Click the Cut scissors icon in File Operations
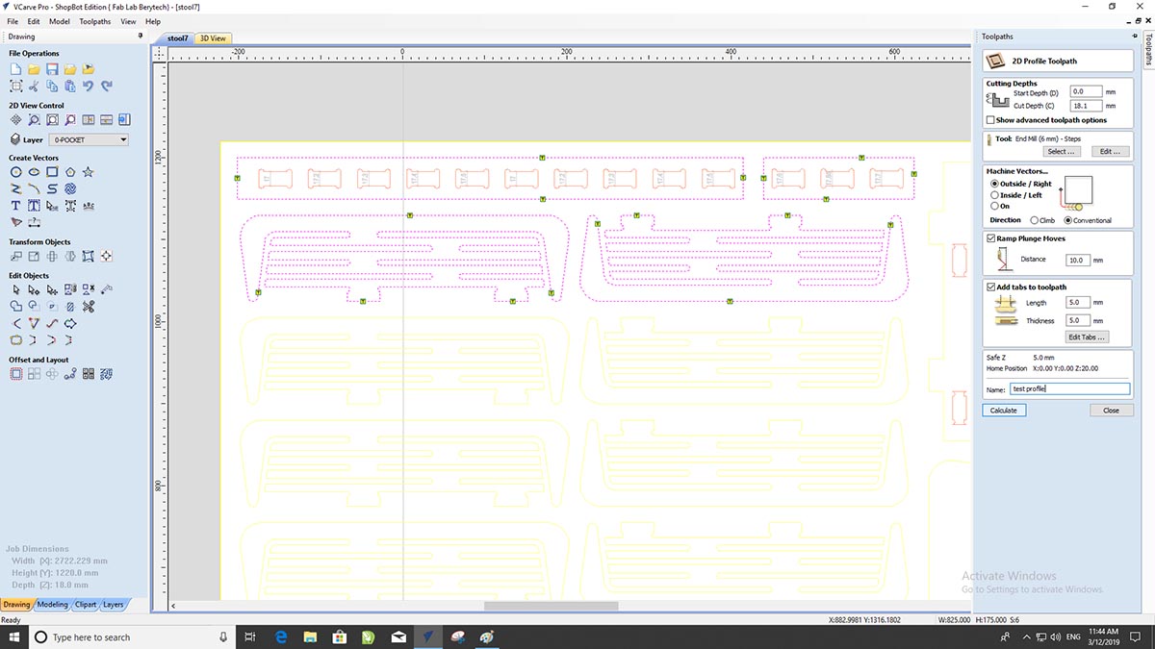The width and height of the screenshot is (1155, 649). click(x=34, y=87)
